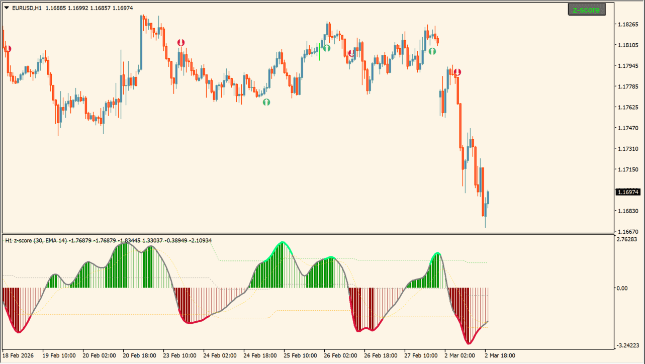
Task: Click the red sell arrow before the 2 Mar drop
Action: point(457,72)
